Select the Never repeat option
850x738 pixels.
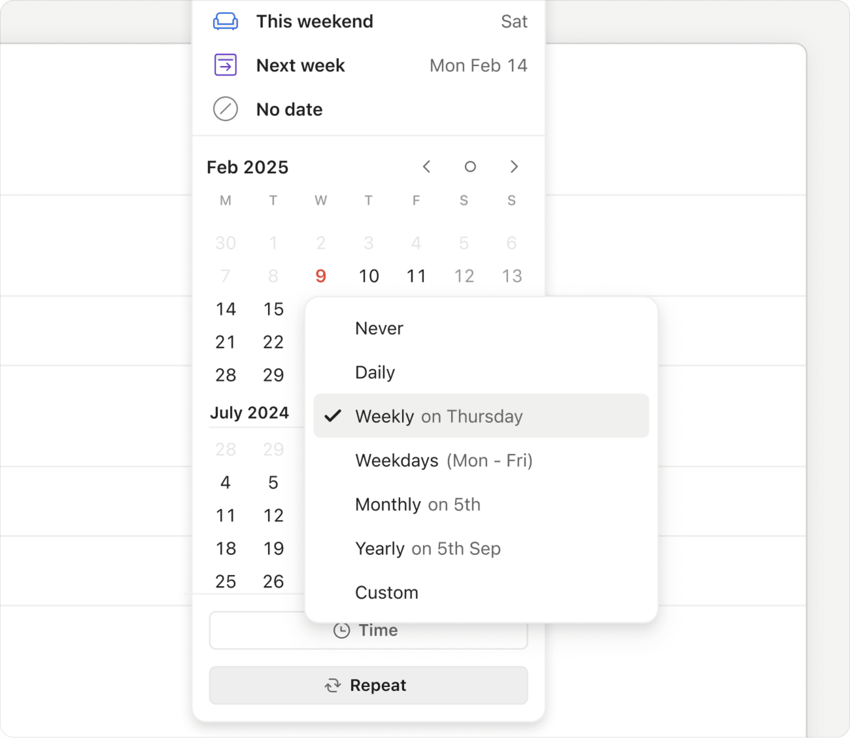(379, 328)
